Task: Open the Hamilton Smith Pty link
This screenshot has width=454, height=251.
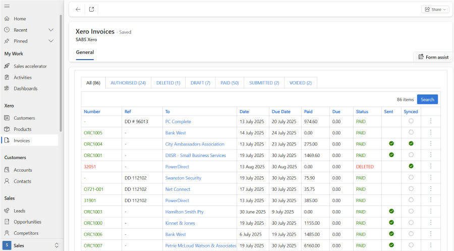Action: coord(184,212)
